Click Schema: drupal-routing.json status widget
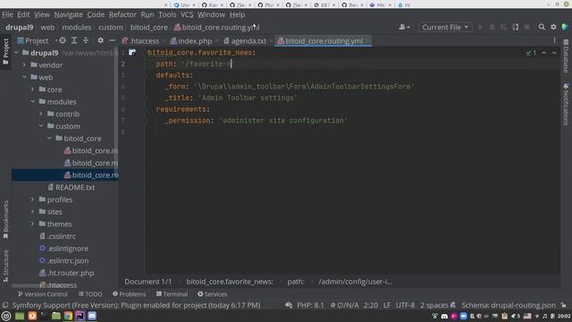The height and width of the screenshot is (322, 572). [509, 305]
